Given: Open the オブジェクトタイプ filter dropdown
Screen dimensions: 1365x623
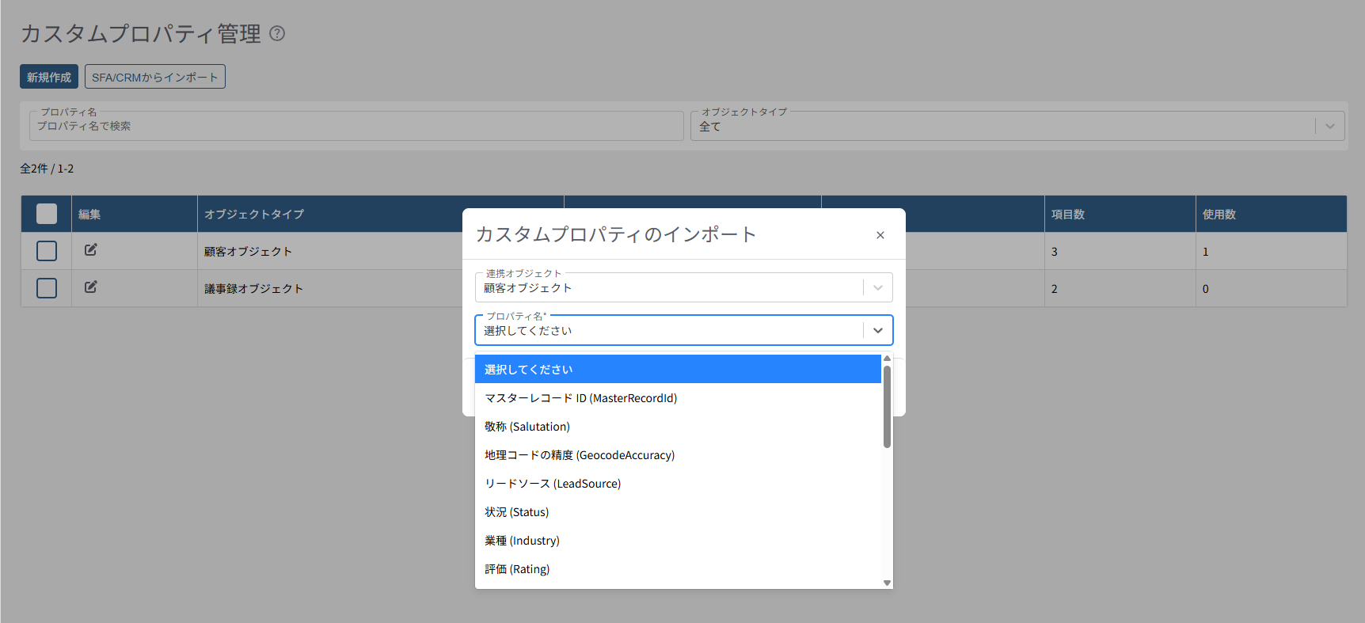Looking at the screenshot, I should coord(1329,126).
